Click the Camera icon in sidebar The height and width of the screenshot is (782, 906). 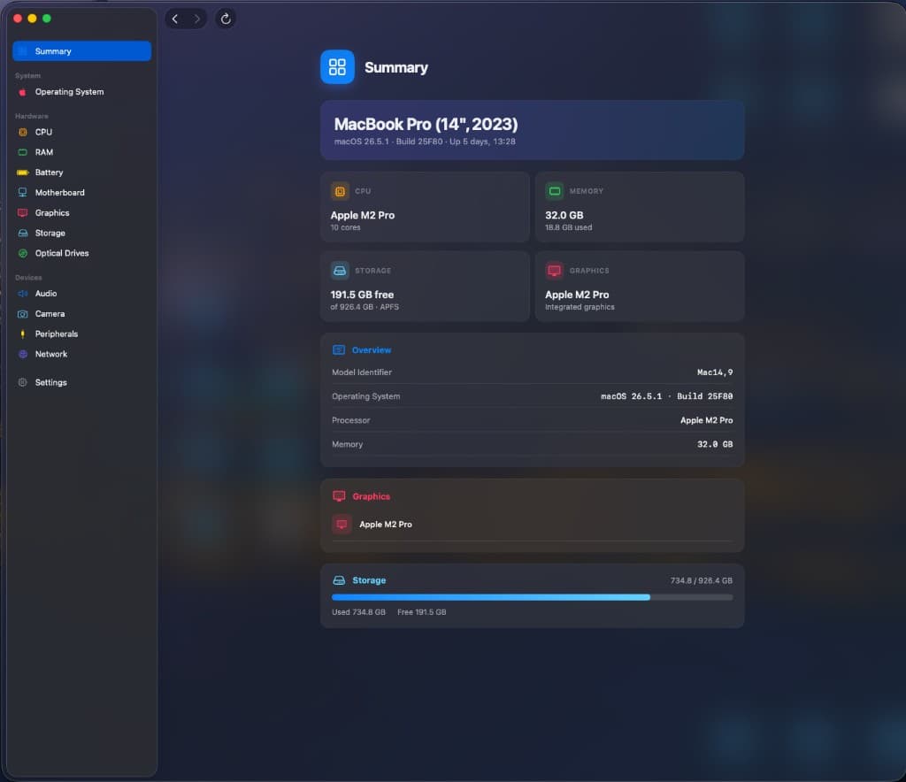click(22, 314)
